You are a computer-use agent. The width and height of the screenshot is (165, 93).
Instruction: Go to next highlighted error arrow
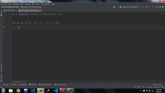click(x=163, y=14)
